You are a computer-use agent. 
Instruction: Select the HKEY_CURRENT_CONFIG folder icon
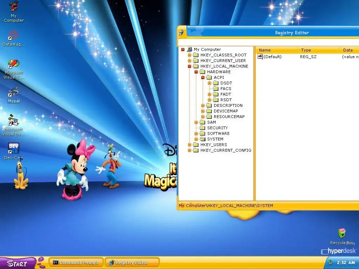(x=196, y=150)
